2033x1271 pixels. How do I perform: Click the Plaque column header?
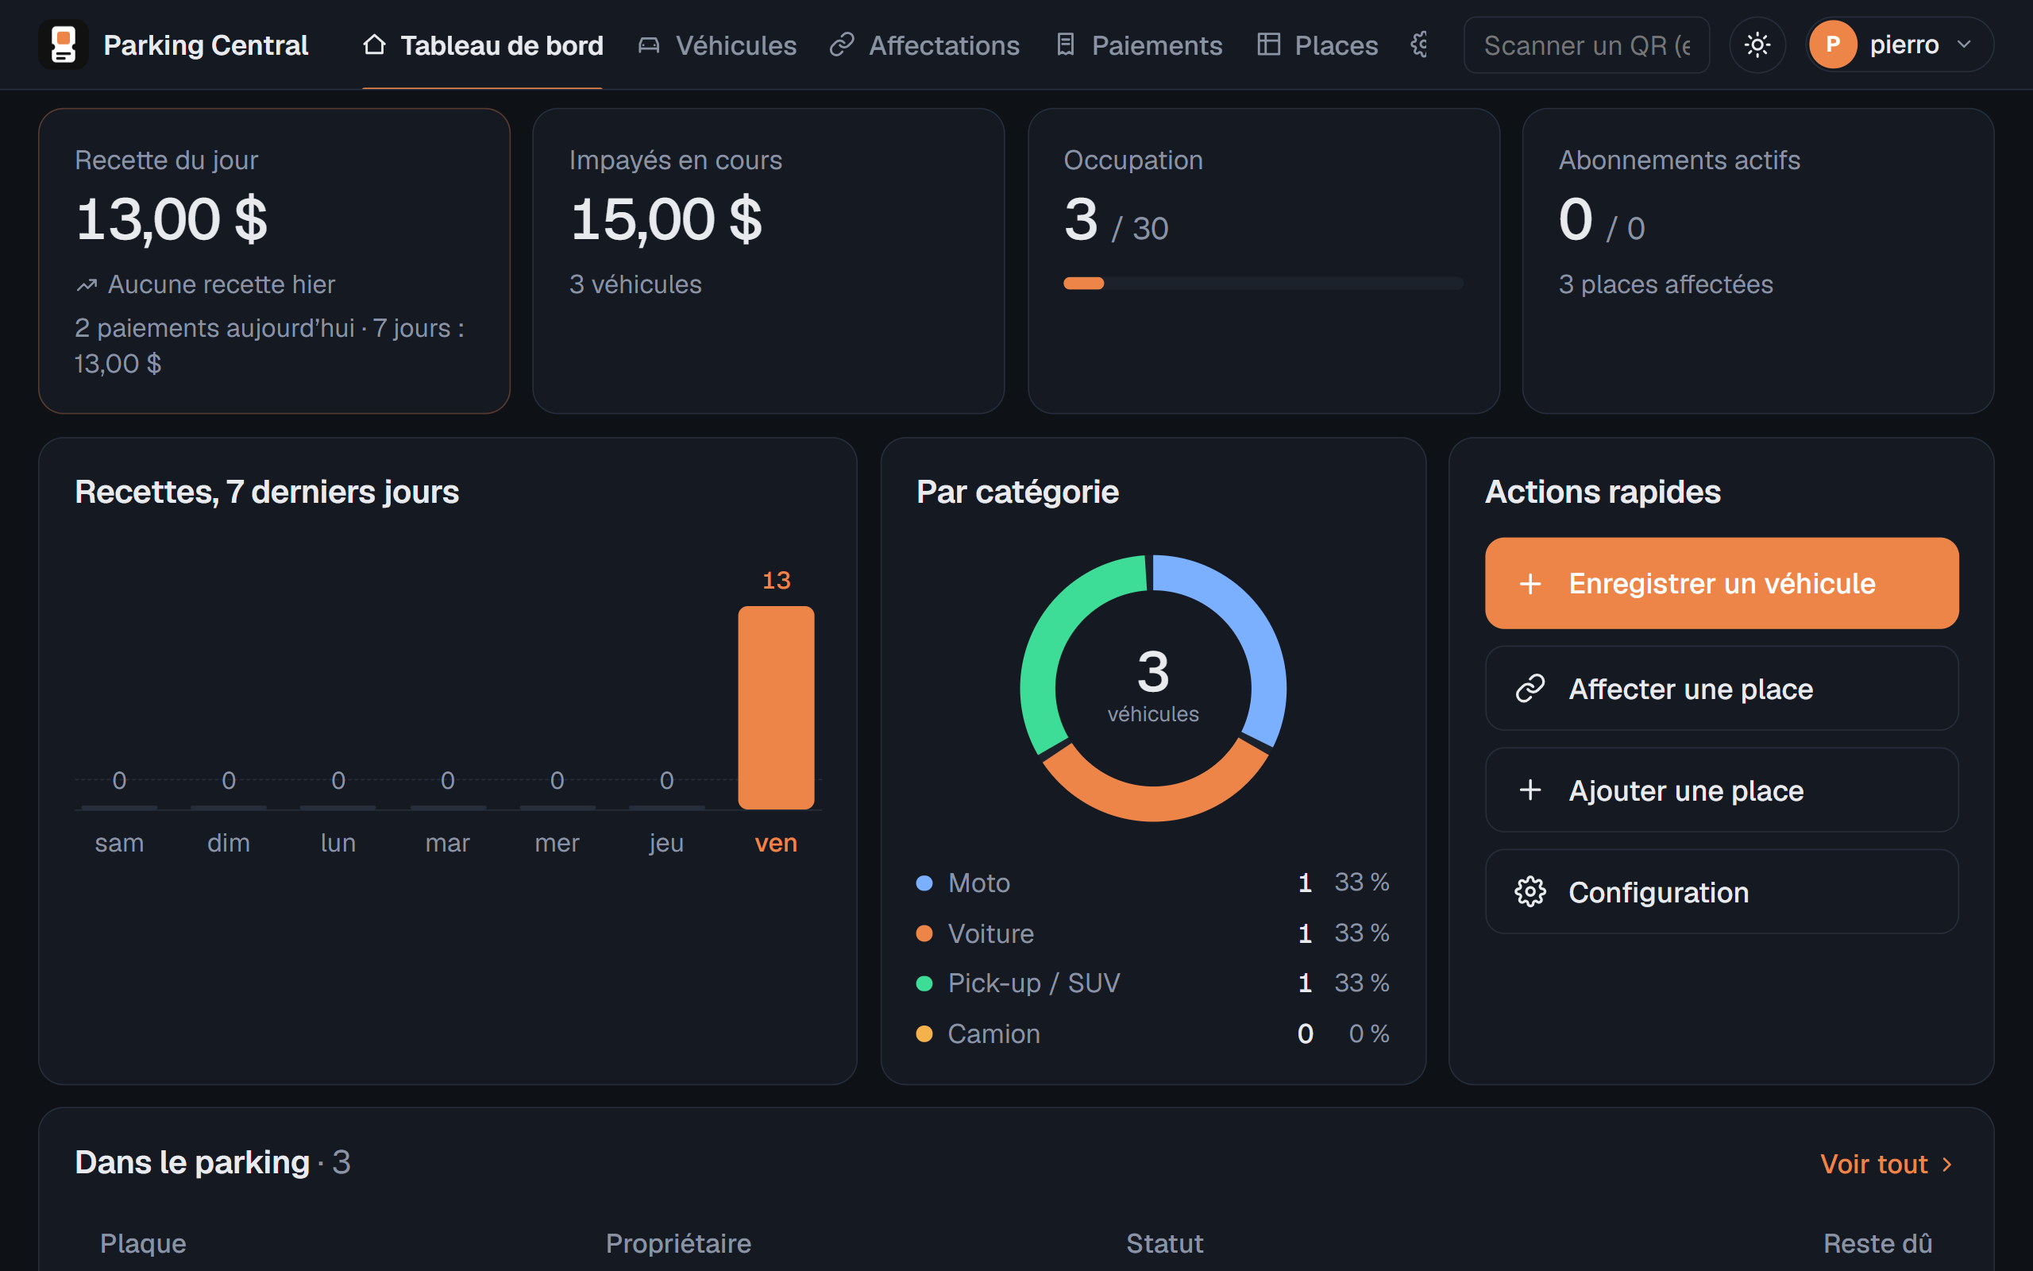(143, 1243)
